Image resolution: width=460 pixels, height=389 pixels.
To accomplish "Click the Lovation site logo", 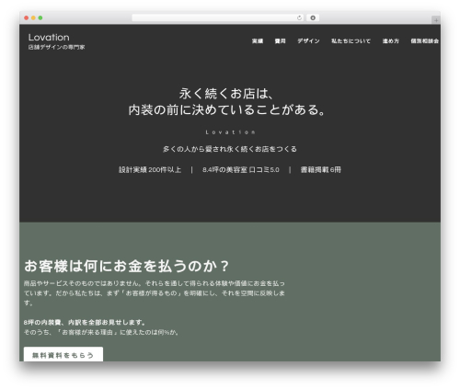I will pos(49,38).
